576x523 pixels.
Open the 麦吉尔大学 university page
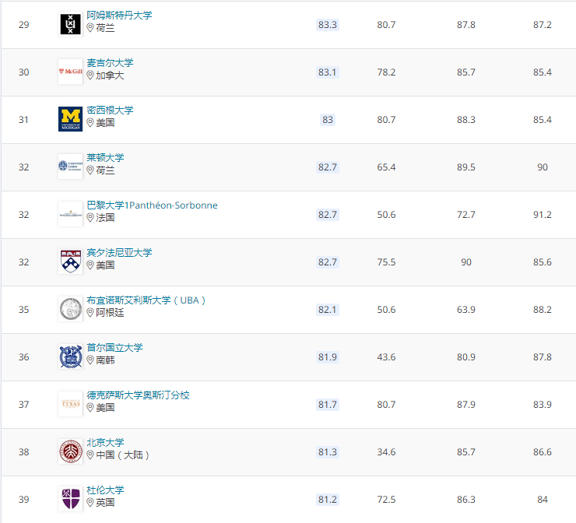[110, 63]
